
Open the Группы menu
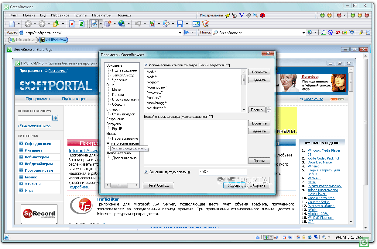pos(81,15)
